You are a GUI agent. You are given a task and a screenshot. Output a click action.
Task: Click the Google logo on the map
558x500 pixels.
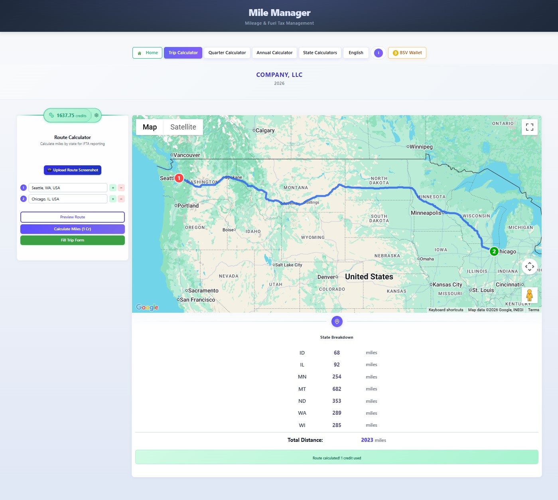147,307
